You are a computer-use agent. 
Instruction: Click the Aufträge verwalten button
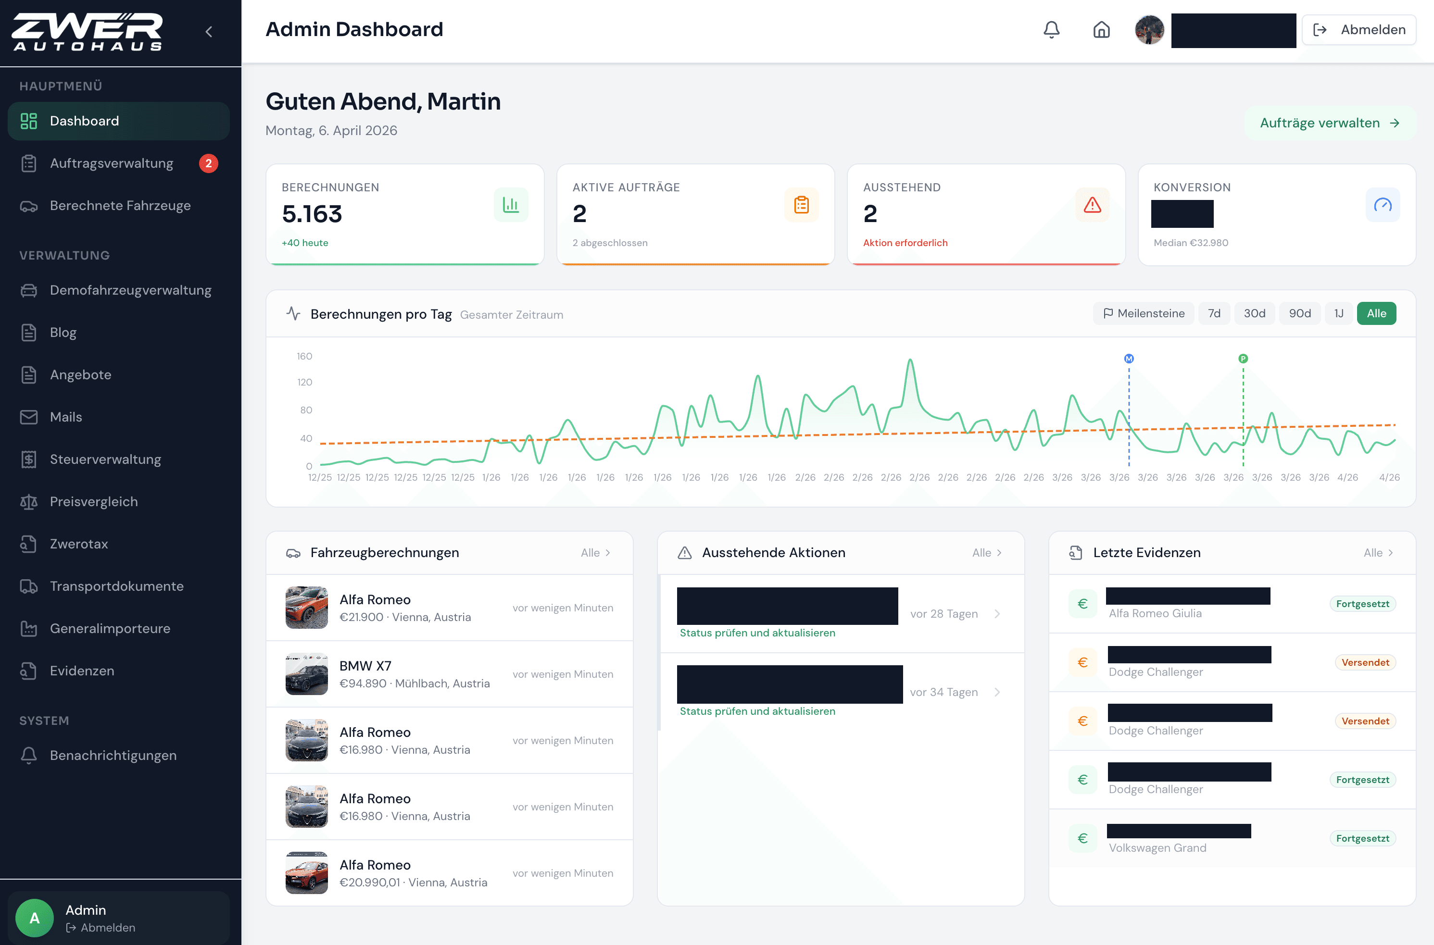coord(1330,123)
